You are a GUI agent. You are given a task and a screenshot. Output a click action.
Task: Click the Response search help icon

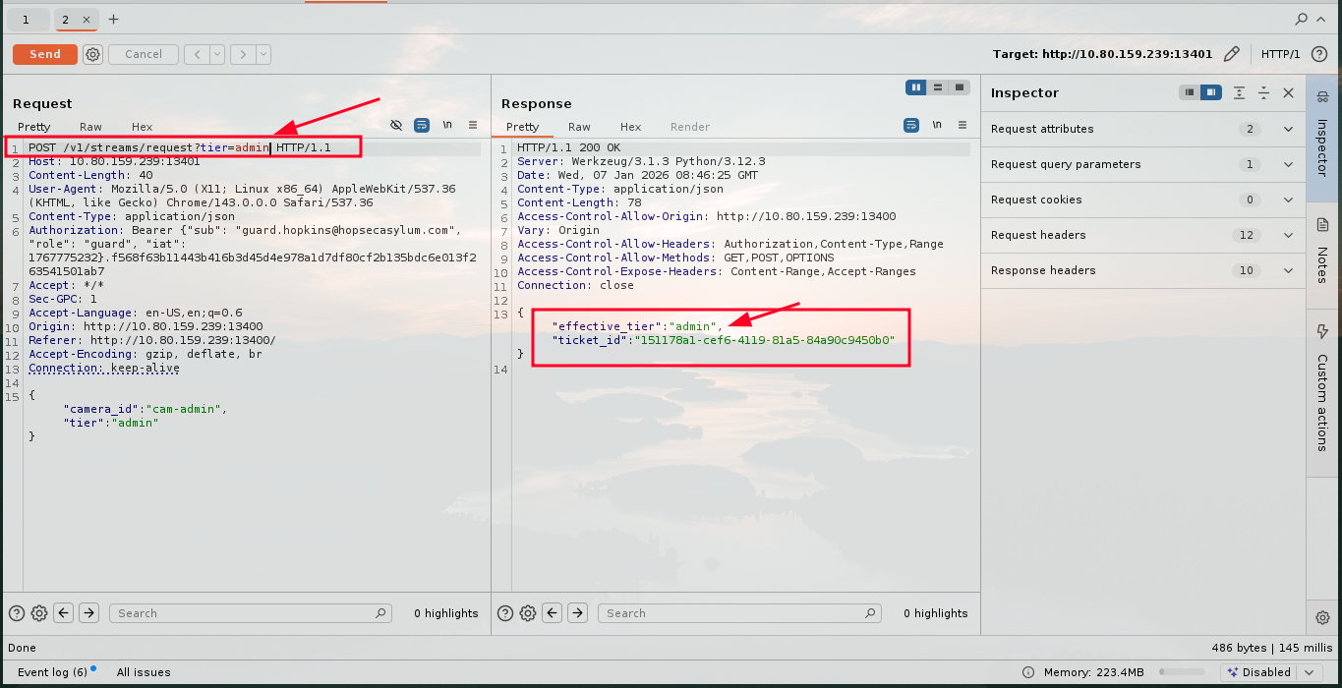coord(505,613)
